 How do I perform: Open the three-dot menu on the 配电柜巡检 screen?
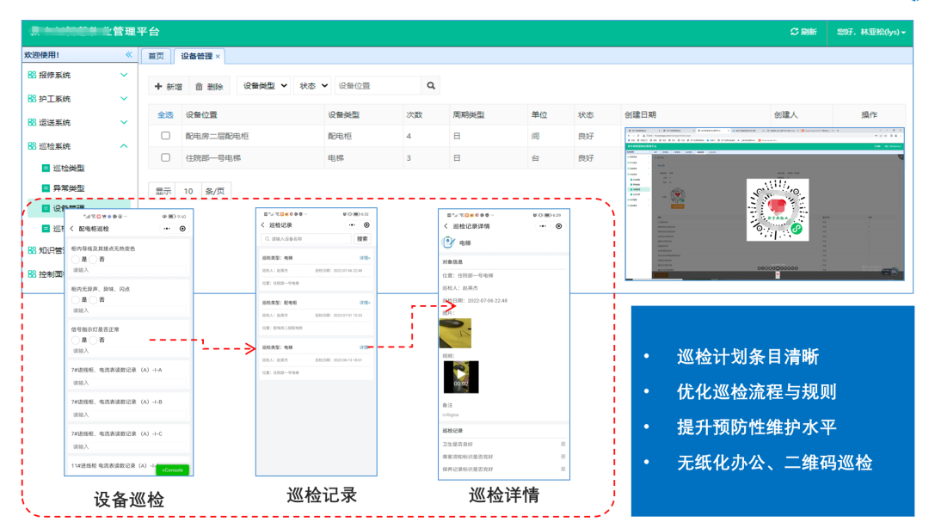point(167,229)
